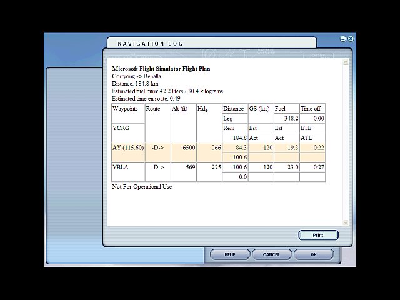Click the -D-> route for YBLA row
The image size is (400, 300).
[157, 167]
